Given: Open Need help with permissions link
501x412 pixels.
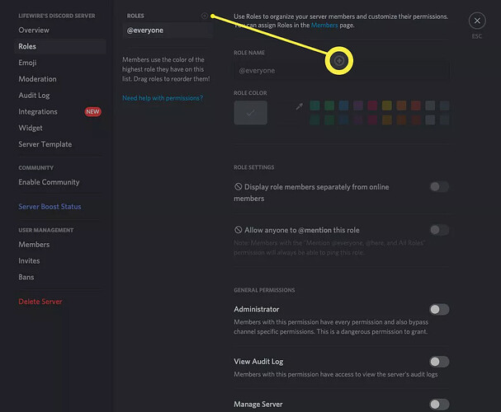Looking at the screenshot, I should [163, 98].
